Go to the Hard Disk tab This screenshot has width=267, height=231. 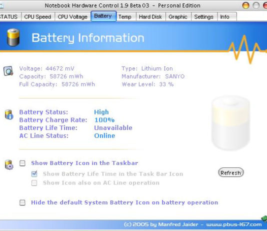click(x=150, y=17)
